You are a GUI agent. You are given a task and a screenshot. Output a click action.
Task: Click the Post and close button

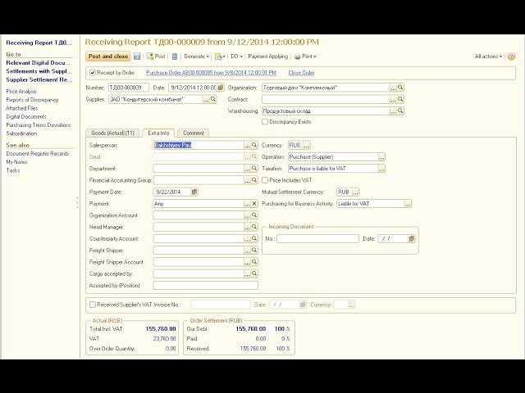107,56
